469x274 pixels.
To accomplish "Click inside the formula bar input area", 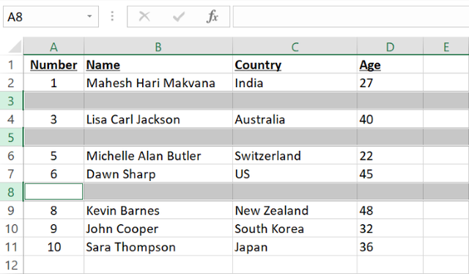I will [x=351, y=17].
